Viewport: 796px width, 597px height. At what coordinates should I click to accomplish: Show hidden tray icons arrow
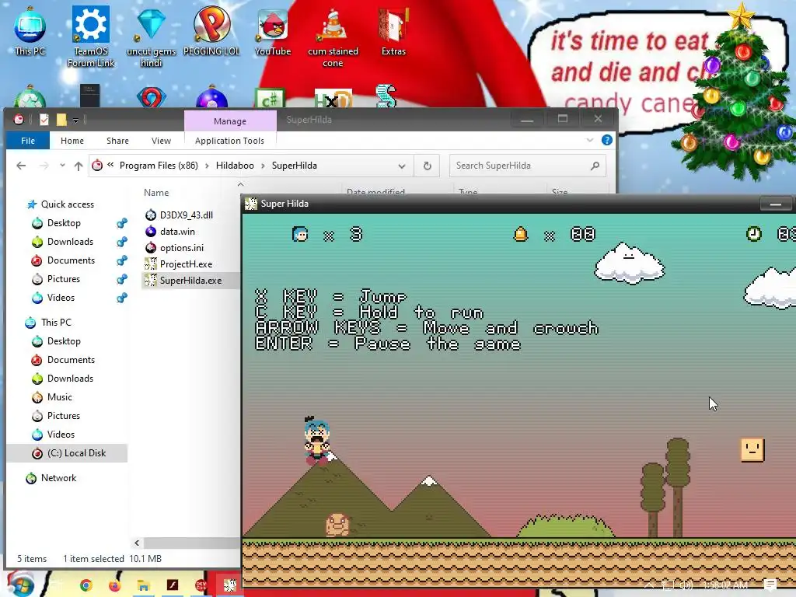point(649,585)
